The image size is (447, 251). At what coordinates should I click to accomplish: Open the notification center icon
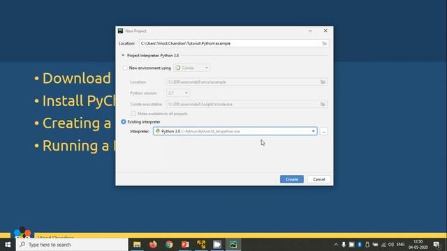click(437, 245)
